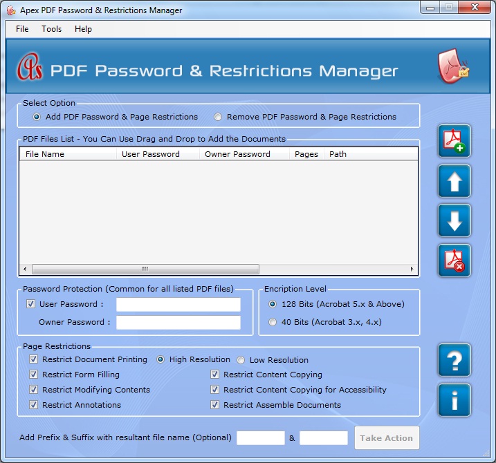This screenshot has height=463, width=496.
Task: Uncheck Restrict Form Filling
Action: pyautogui.click(x=33, y=375)
